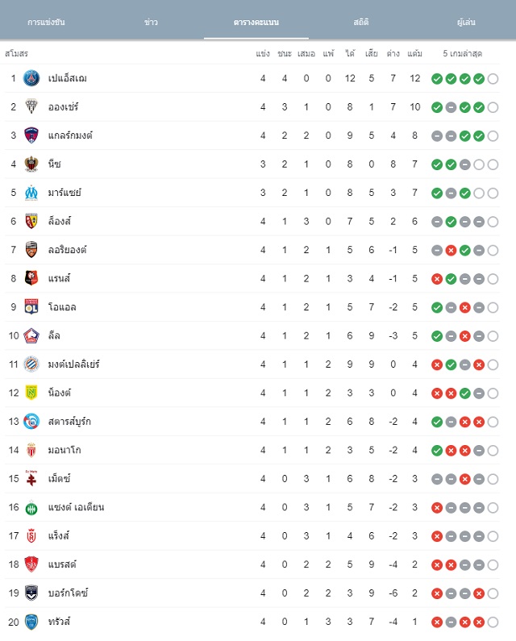Click the Saint-Etienne green club logo
This screenshot has height=641, width=516.
click(x=31, y=508)
